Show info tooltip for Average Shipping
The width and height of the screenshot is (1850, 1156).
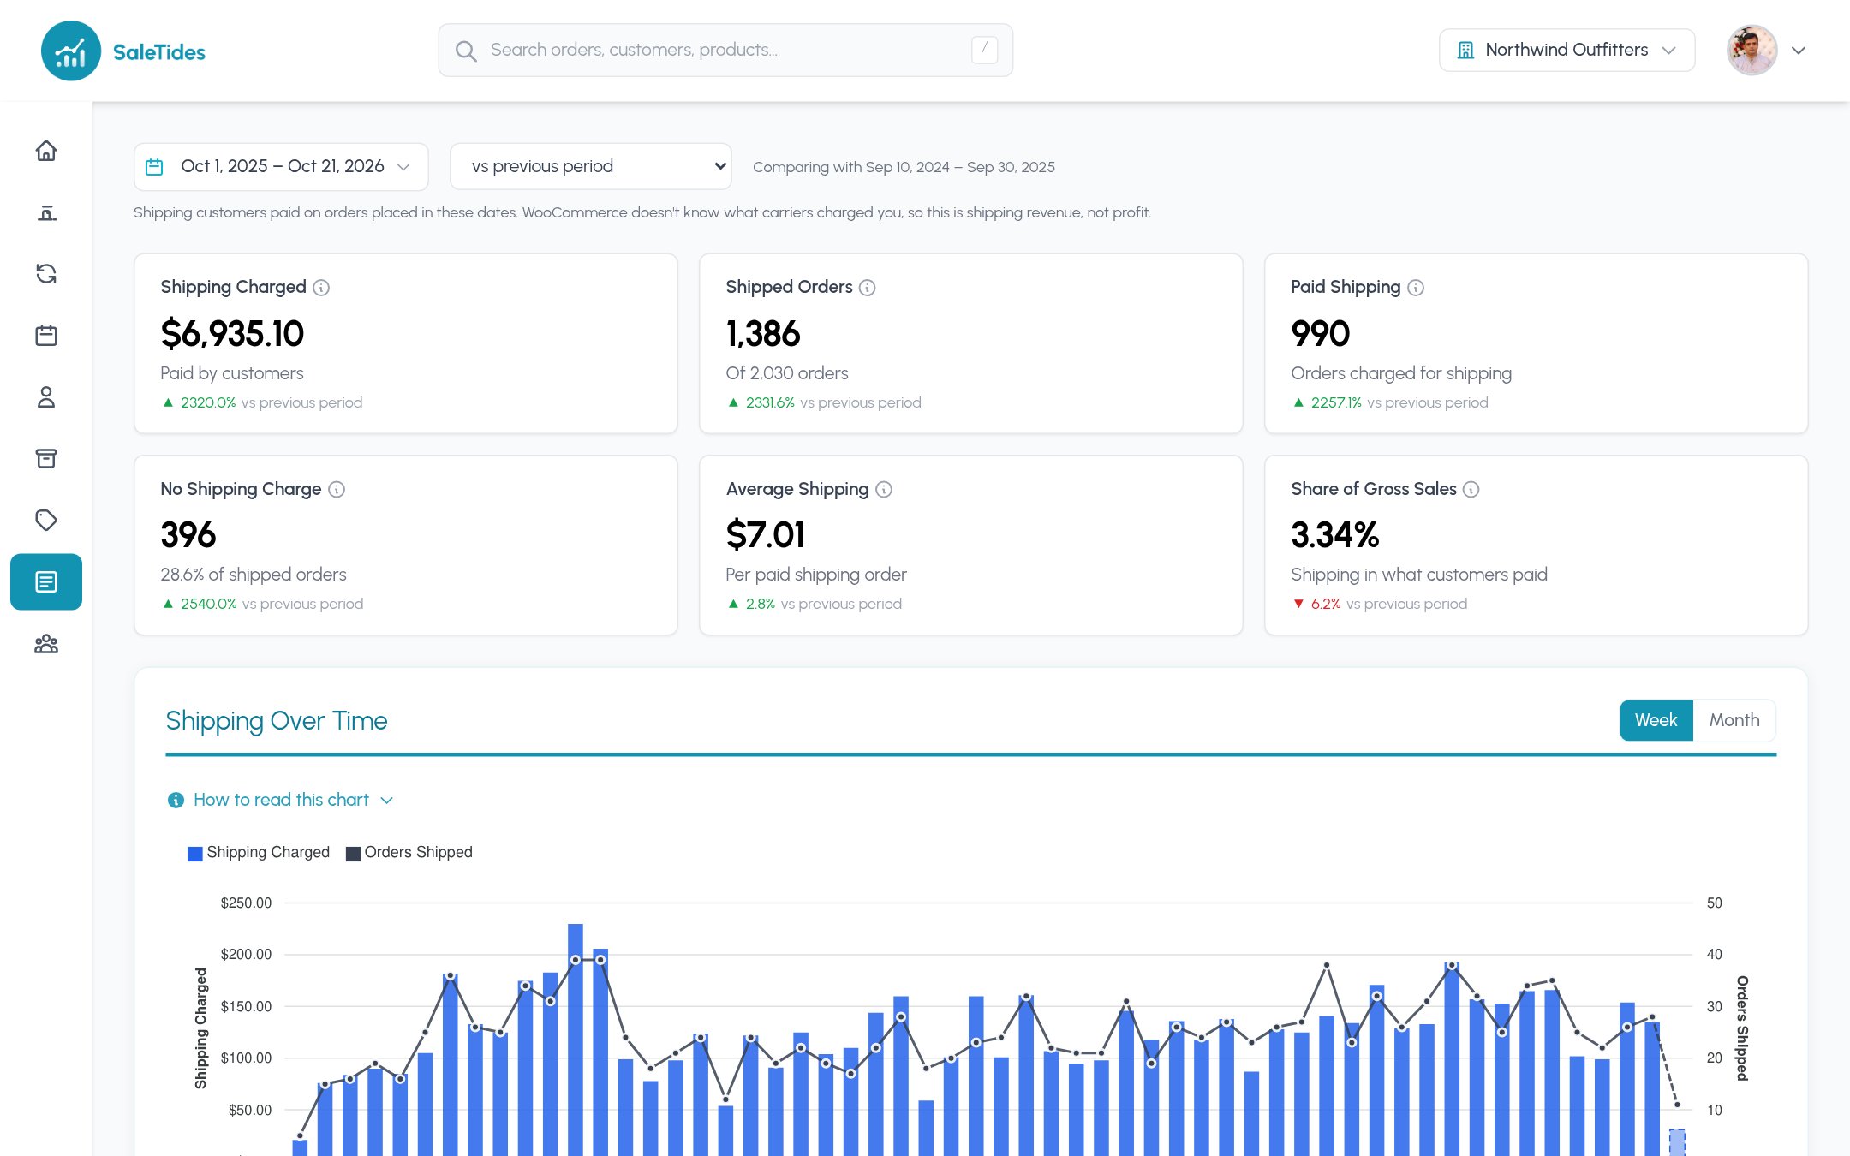[x=884, y=490]
